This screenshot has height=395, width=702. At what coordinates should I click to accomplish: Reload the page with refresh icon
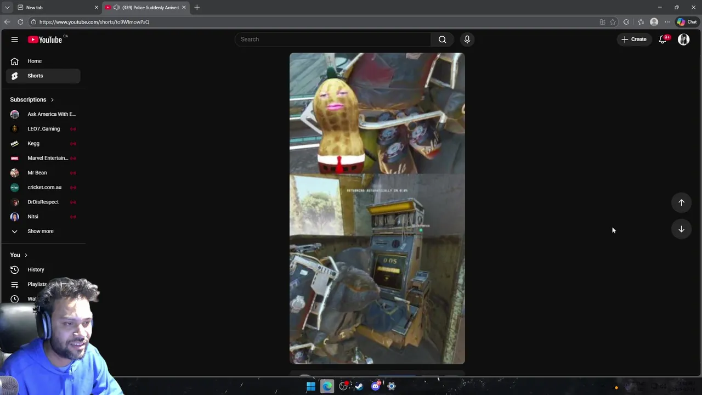pos(20,22)
